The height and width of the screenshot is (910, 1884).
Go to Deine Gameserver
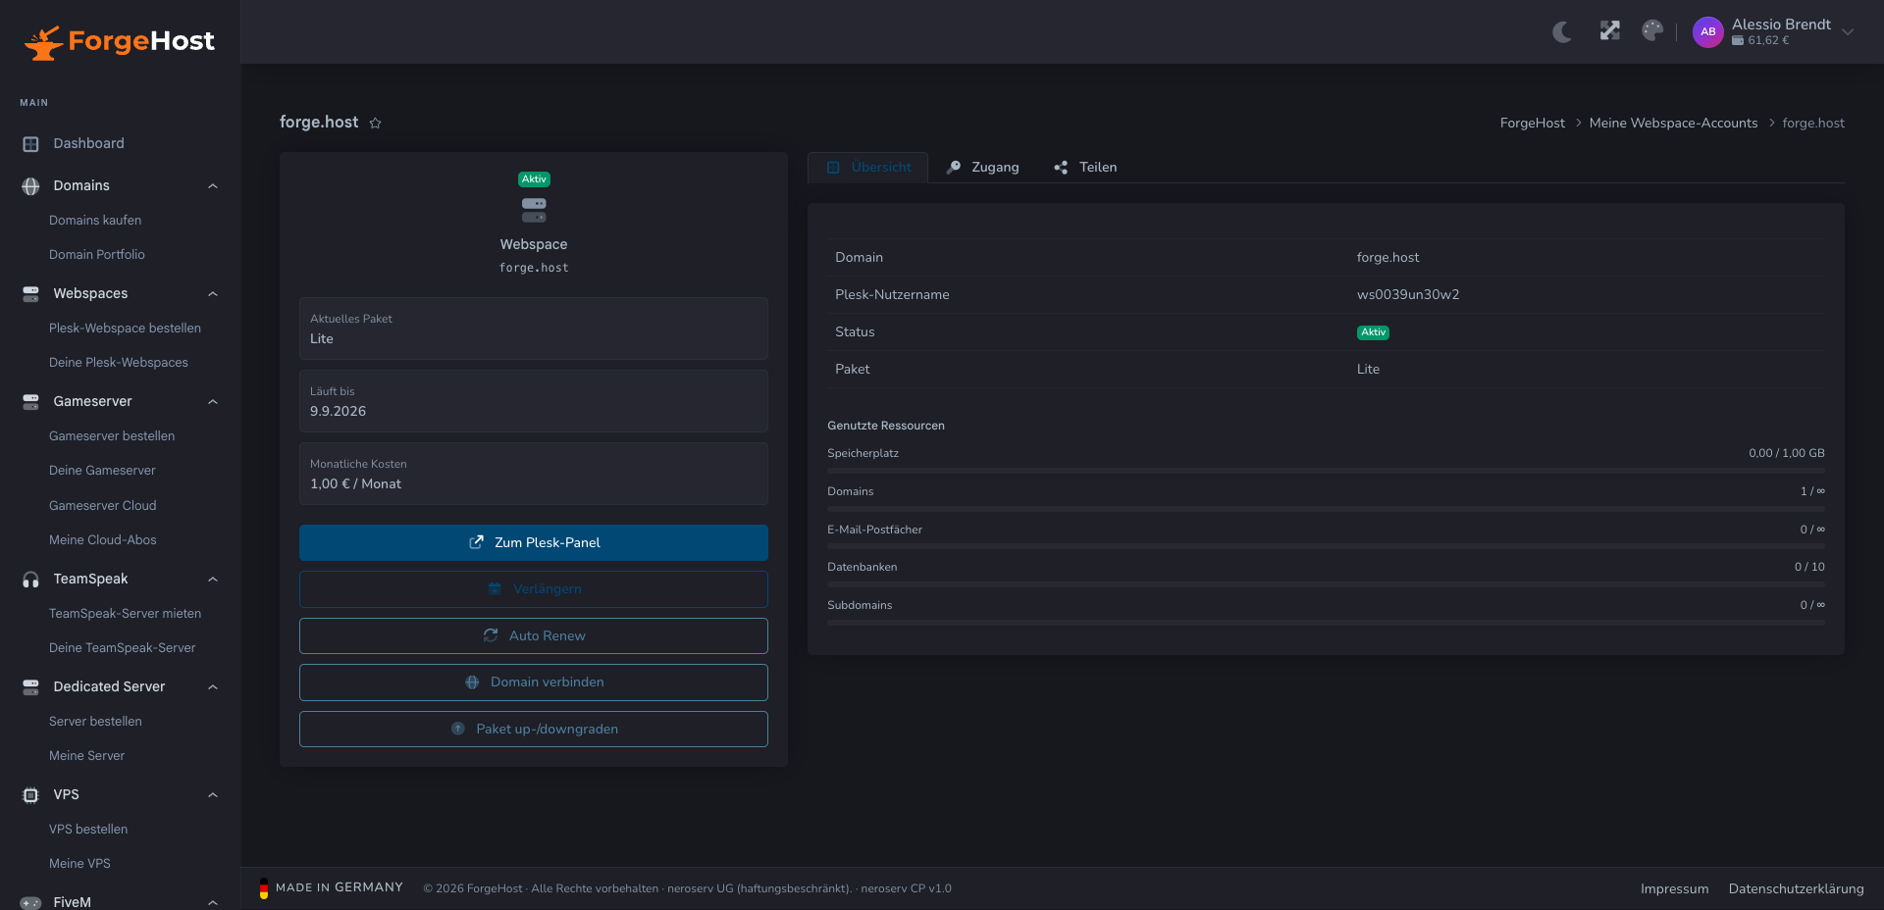(102, 471)
